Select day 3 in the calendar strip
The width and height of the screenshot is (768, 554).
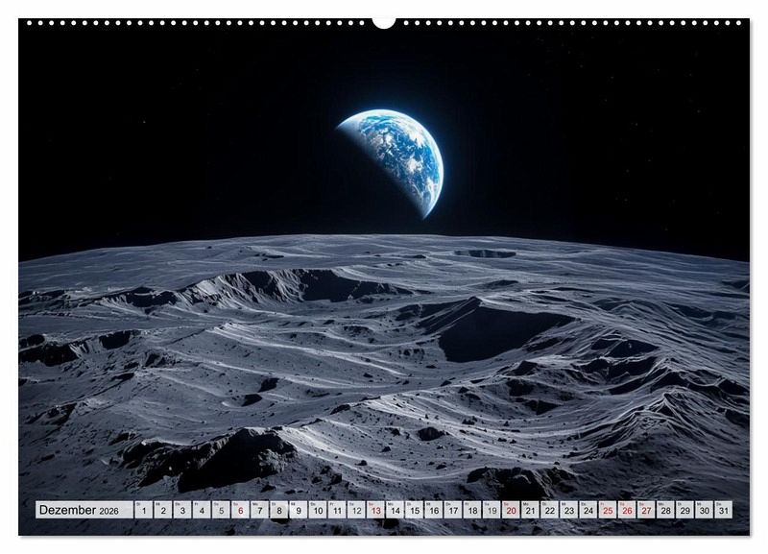pyautogui.click(x=181, y=511)
